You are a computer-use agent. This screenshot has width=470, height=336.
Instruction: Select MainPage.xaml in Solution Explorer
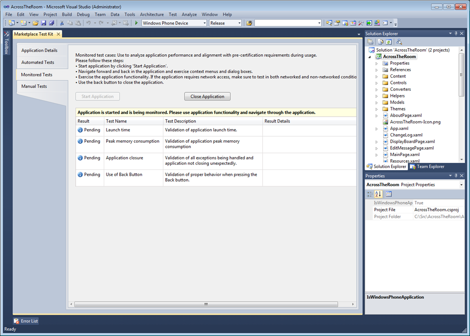(404, 155)
